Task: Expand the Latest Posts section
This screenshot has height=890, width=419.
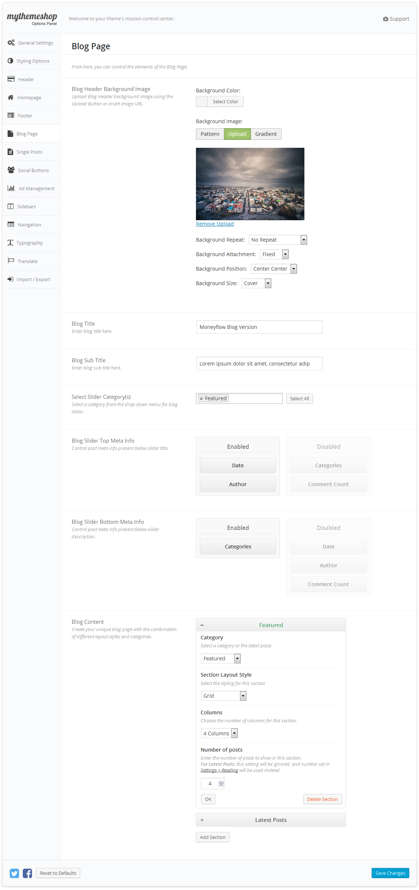Action: click(270, 820)
